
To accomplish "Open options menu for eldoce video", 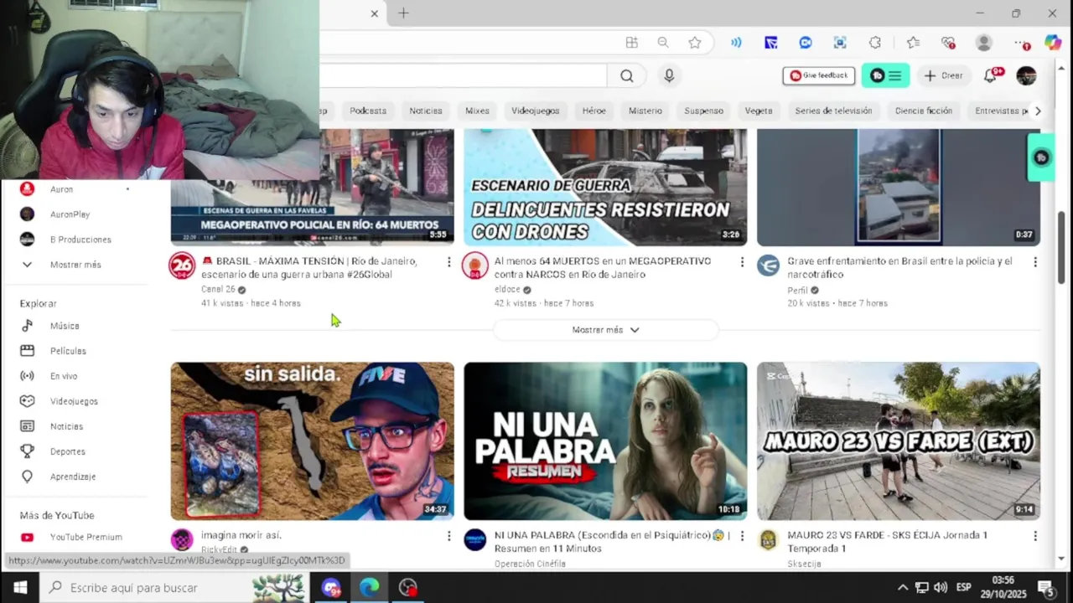I will tap(742, 262).
